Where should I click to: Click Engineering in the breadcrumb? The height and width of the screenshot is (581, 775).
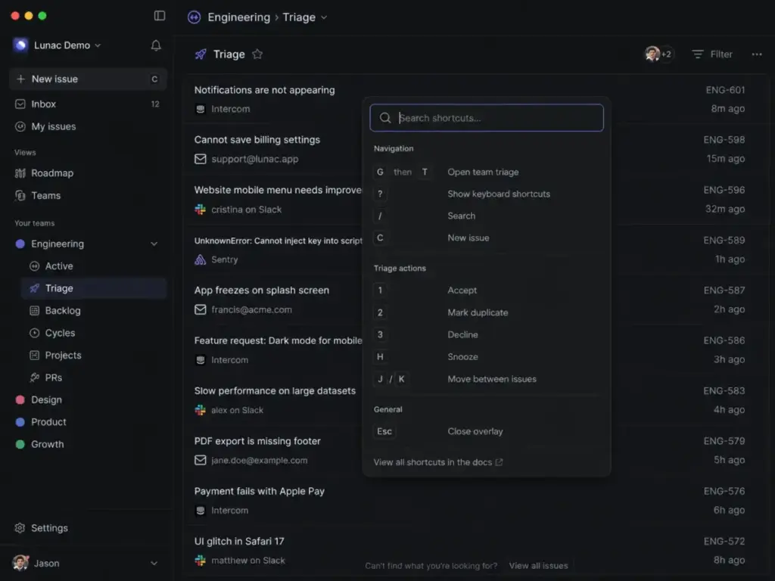click(x=238, y=17)
